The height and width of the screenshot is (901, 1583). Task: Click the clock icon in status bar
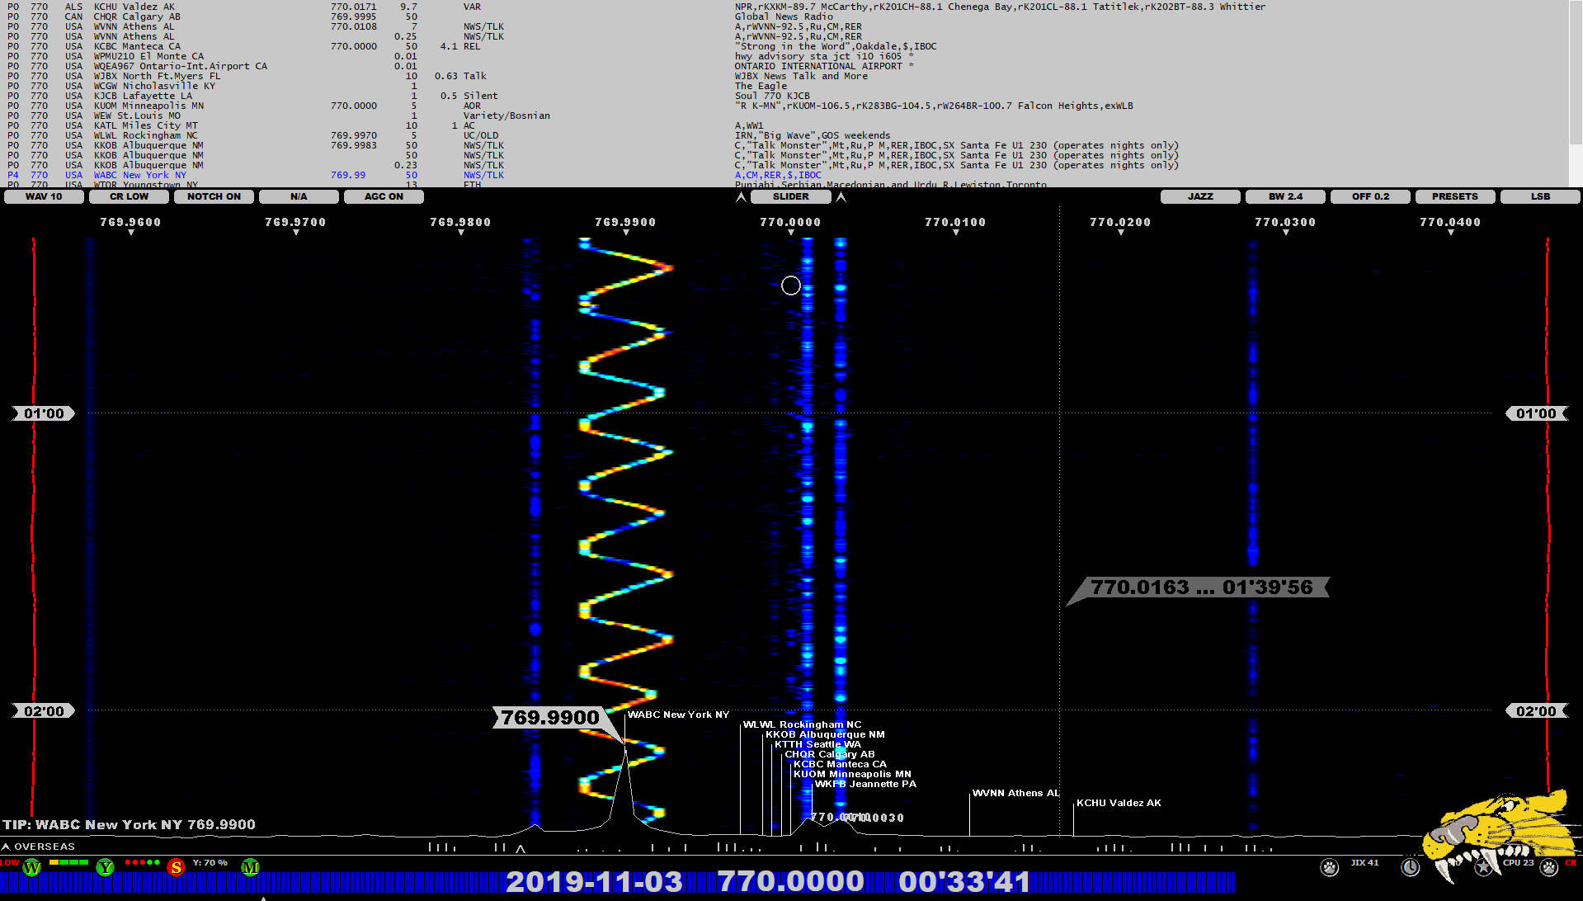point(1410,867)
